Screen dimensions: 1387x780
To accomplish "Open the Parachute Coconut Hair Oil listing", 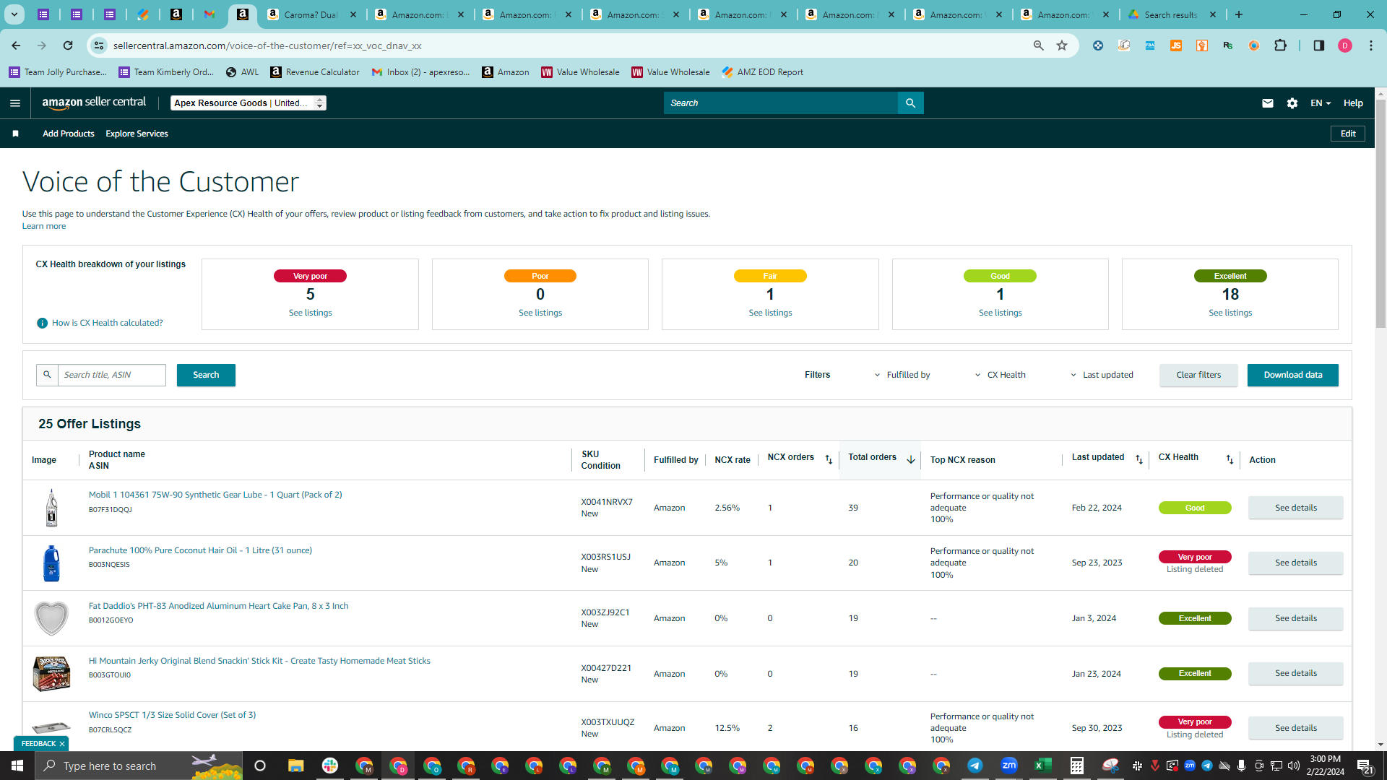I will point(200,550).
